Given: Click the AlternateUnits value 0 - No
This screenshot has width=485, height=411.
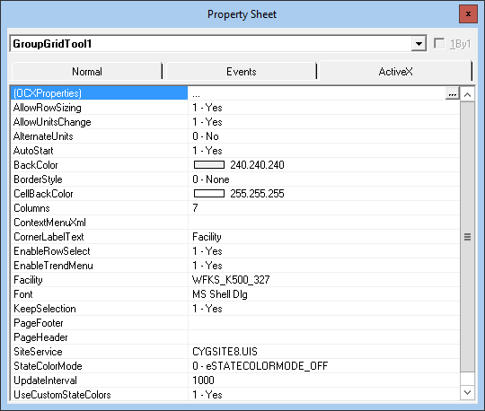Looking at the screenshot, I should (206, 136).
